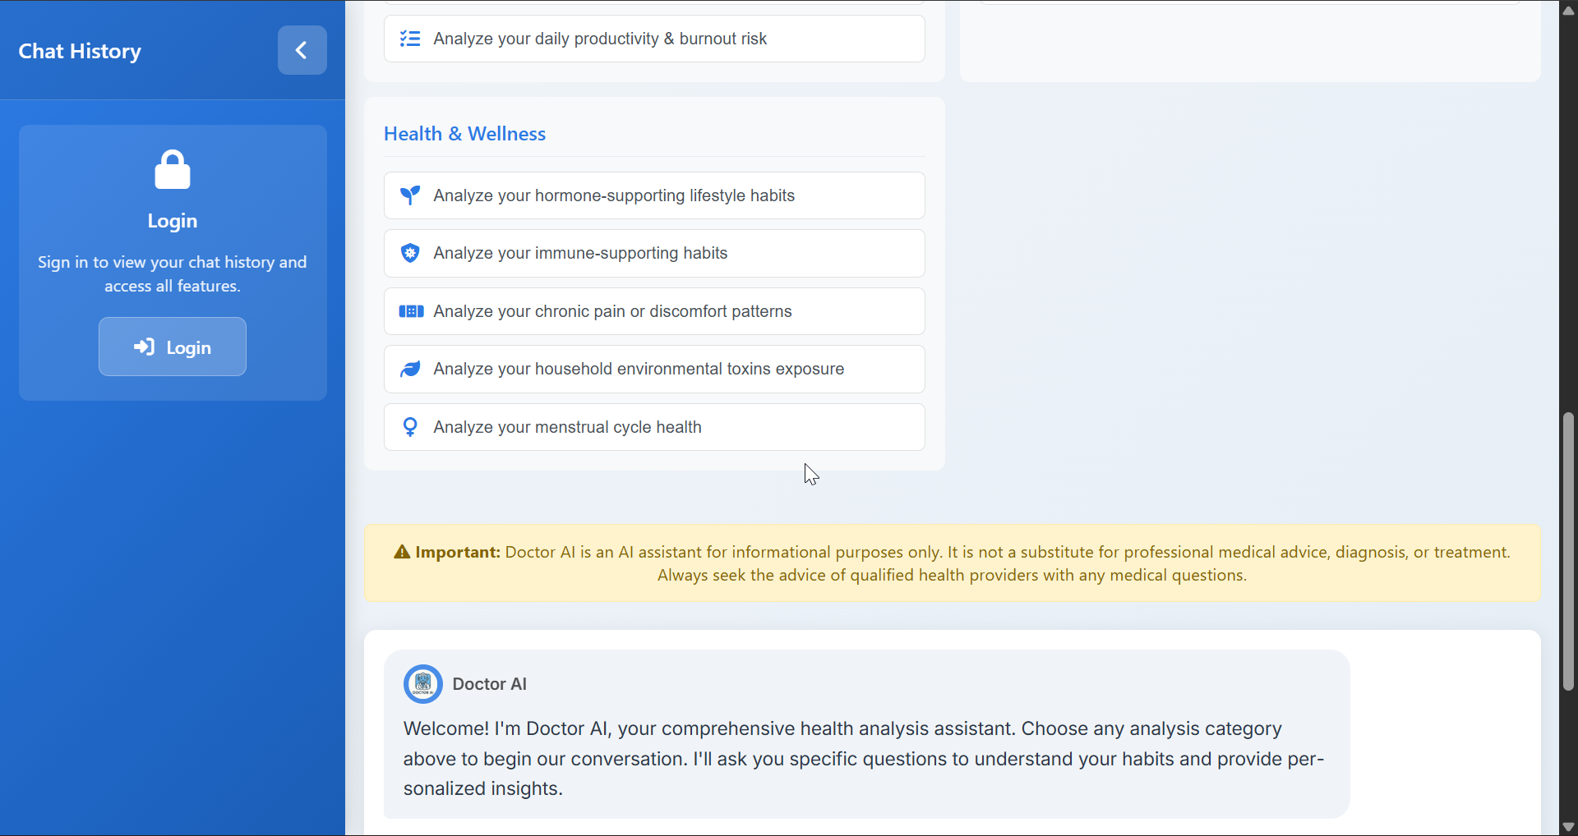Image resolution: width=1578 pixels, height=836 pixels.
Task: Open chronic pain or discomfort patterns analysis
Action: tap(654, 311)
